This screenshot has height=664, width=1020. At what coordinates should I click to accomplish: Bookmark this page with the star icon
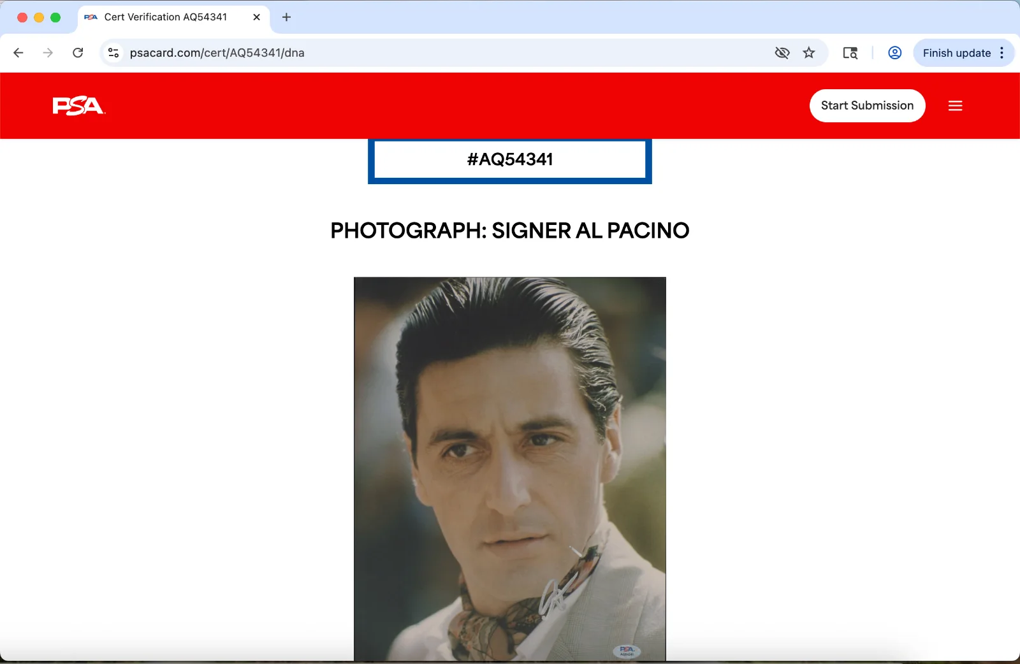click(x=809, y=53)
